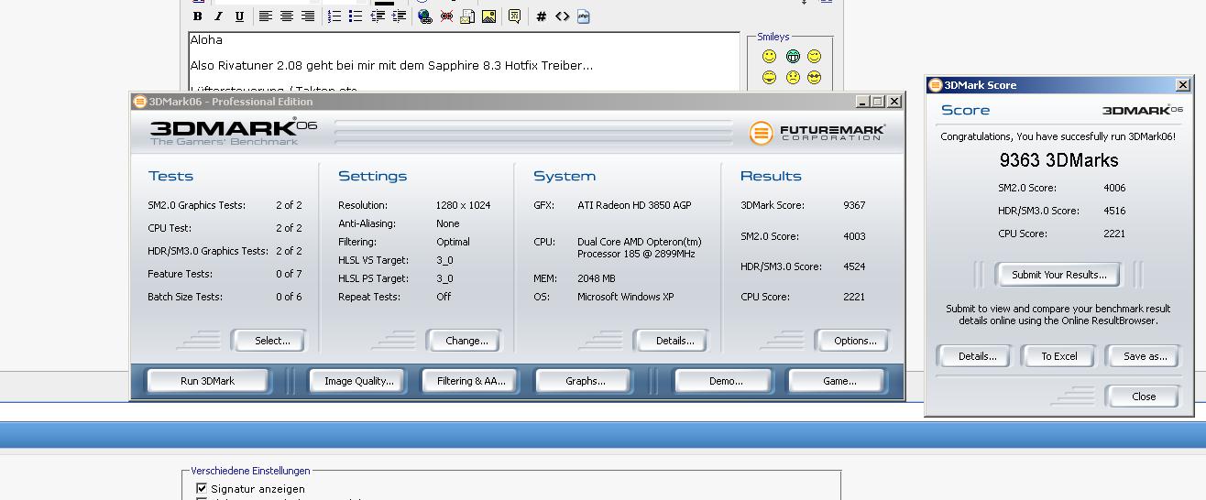Insert a bulleted list in the editor
This screenshot has width=1206, height=500.
point(356,16)
